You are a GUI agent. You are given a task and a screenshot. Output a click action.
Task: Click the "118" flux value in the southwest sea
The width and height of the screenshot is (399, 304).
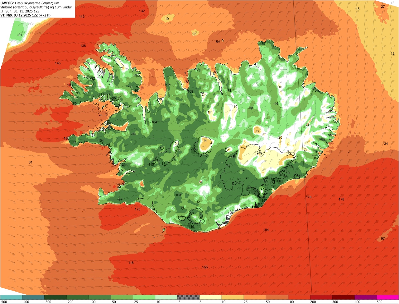(131, 263)
